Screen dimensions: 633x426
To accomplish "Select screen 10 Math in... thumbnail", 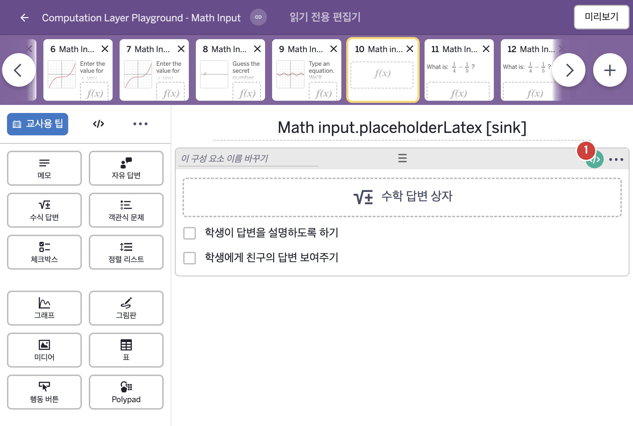I will pyautogui.click(x=383, y=70).
